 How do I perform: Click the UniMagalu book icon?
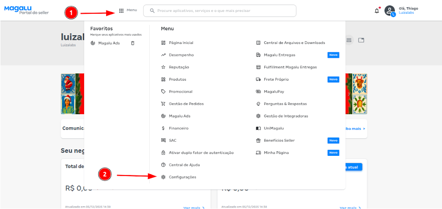pyautogui.click(x=258, y=128)
